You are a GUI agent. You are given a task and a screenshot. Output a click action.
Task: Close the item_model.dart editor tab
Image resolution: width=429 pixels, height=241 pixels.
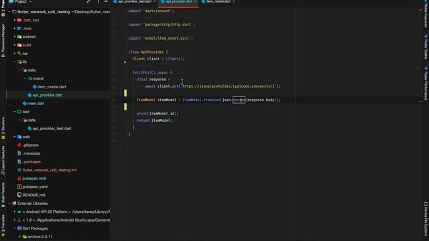pos(233,1)
